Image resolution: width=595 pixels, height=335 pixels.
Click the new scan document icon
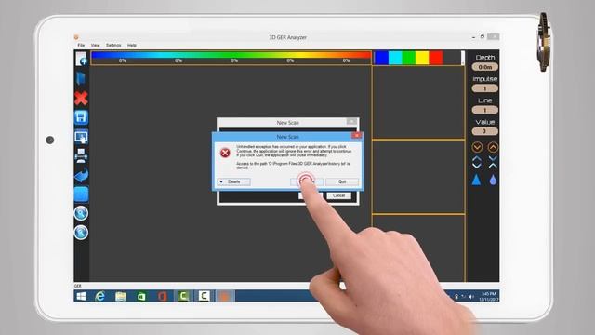(81, 59)
